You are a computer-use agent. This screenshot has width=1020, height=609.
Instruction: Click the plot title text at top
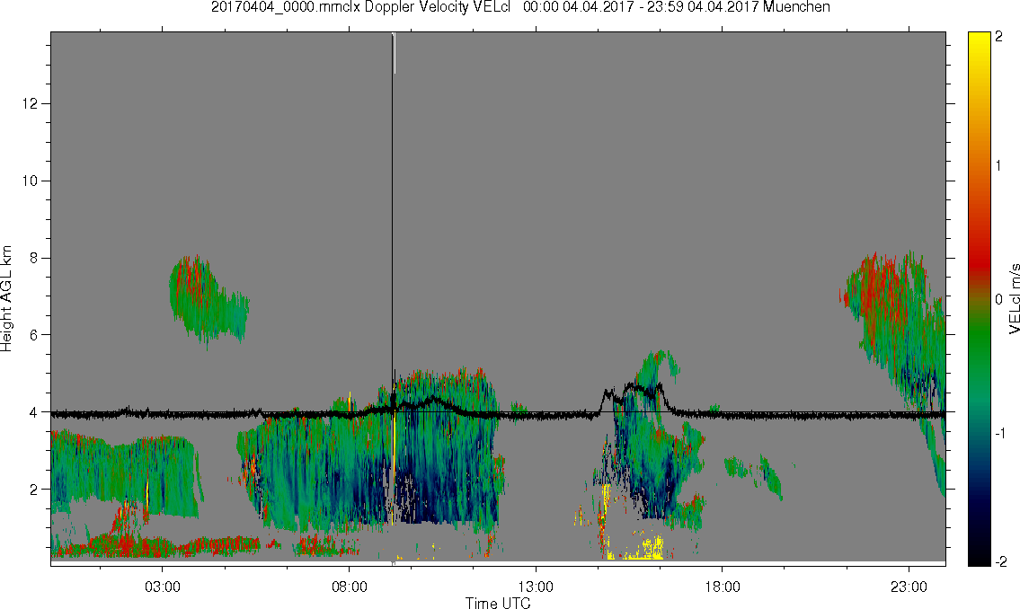[520, 7]
